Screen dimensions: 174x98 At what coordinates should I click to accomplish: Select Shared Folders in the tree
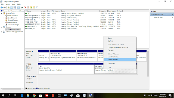pyautogui.click(x=13, y=20)
